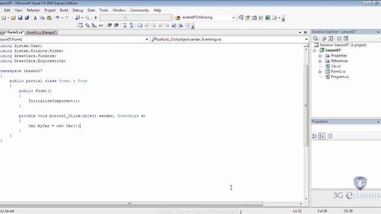Click the Redo arrow icon
The image size is (381, 214).
point(67,18)
